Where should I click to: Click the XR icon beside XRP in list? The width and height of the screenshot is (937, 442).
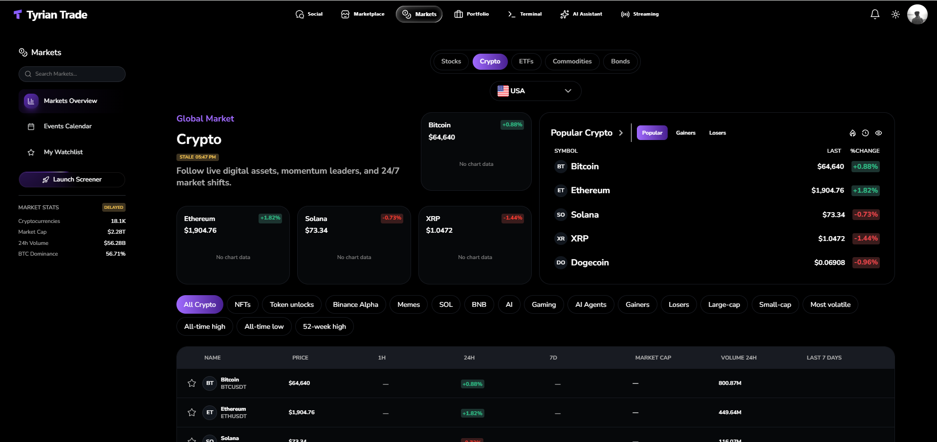(561, 239)
